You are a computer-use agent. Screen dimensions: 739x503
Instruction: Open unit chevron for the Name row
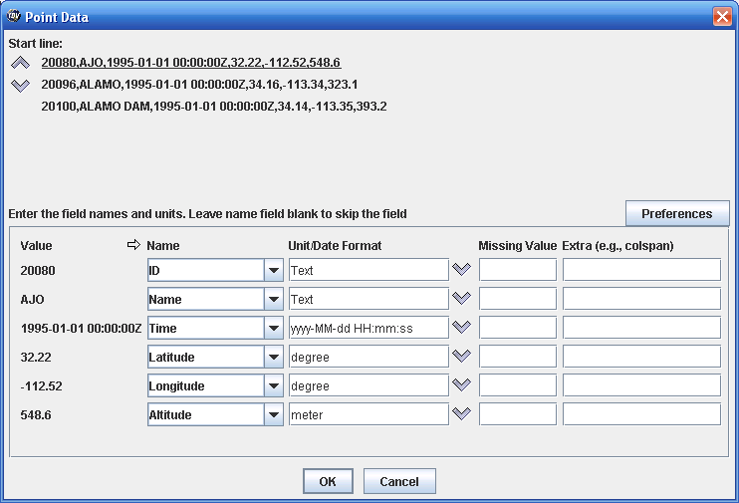[461, 298]
